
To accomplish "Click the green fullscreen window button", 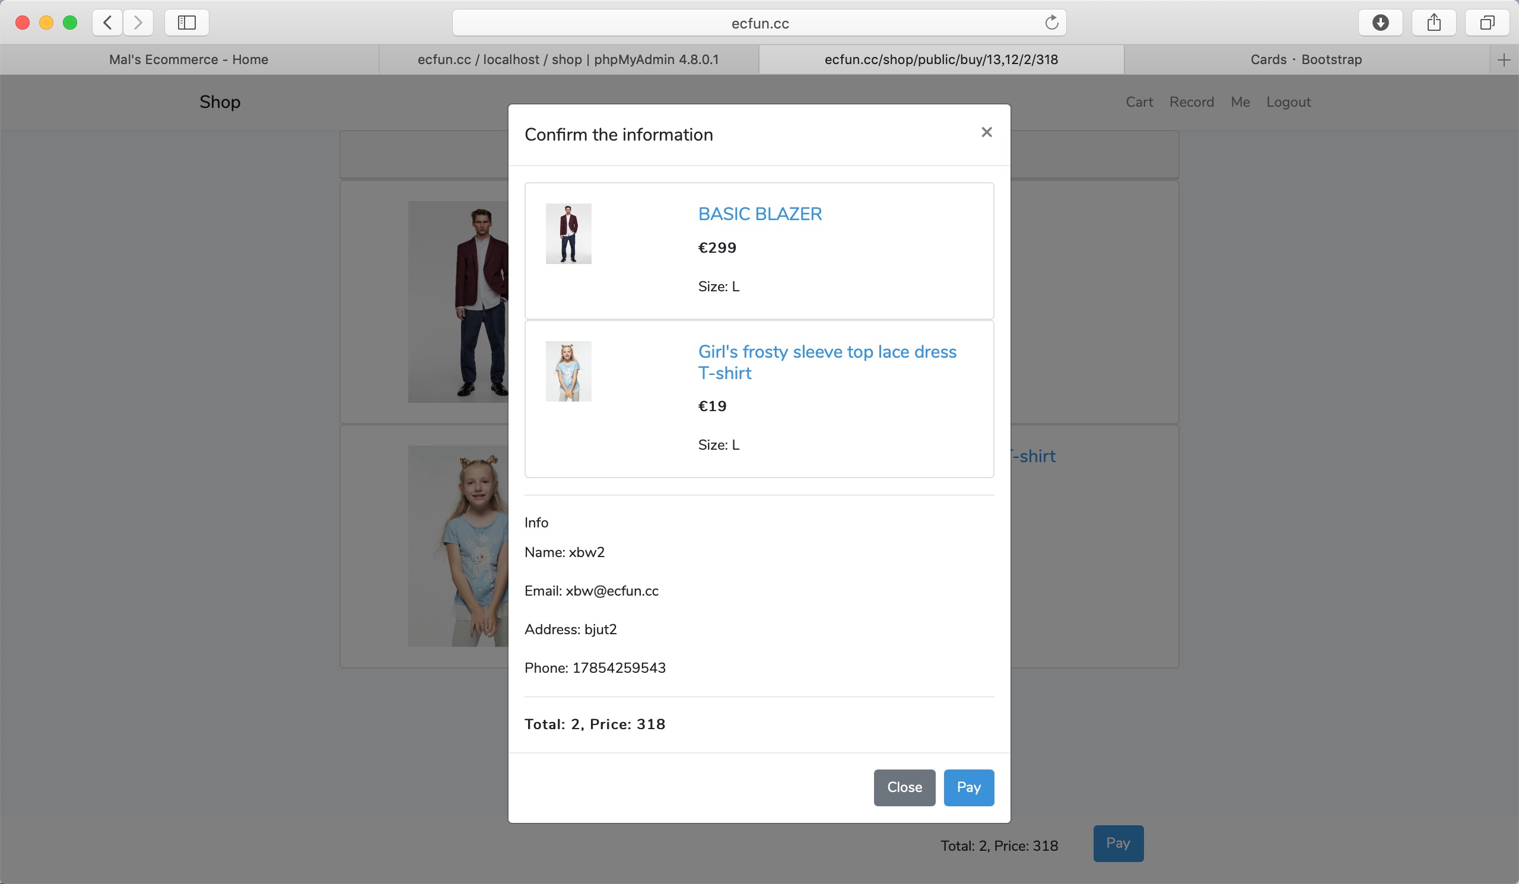I will (70, 23).
